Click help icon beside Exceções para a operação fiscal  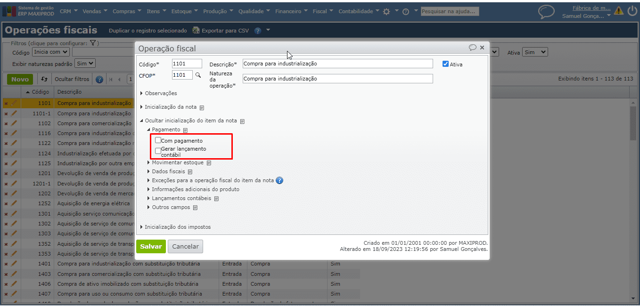click(279, 180)
